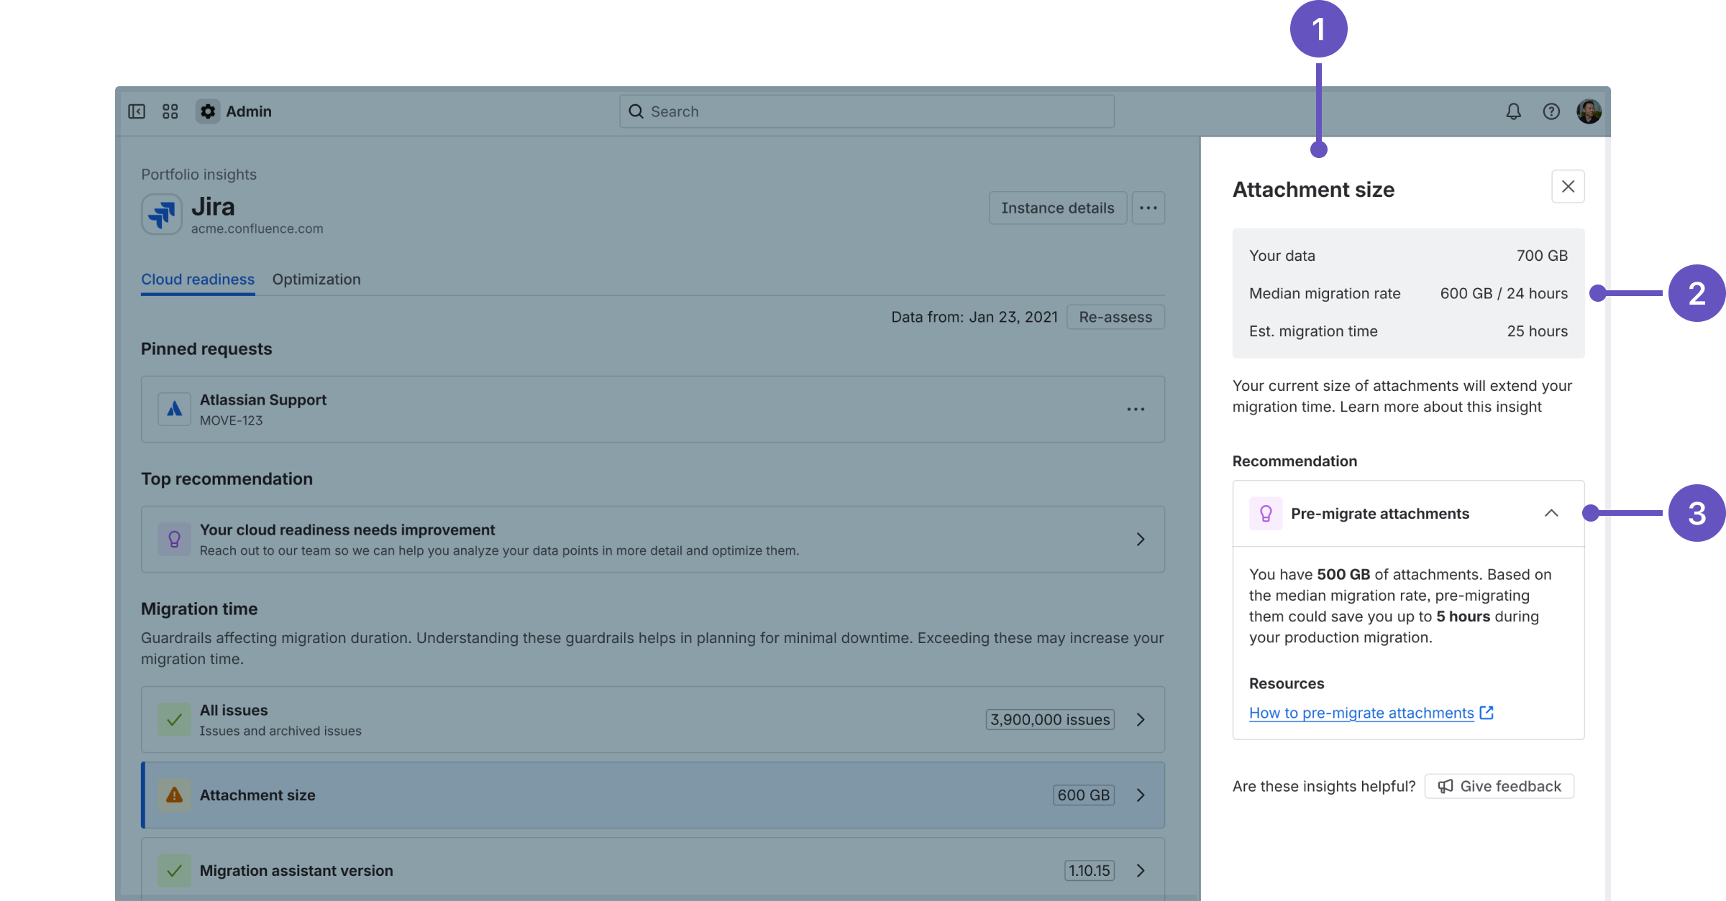
Task: Click the 600 GB badge
Action: point(1084,795)
